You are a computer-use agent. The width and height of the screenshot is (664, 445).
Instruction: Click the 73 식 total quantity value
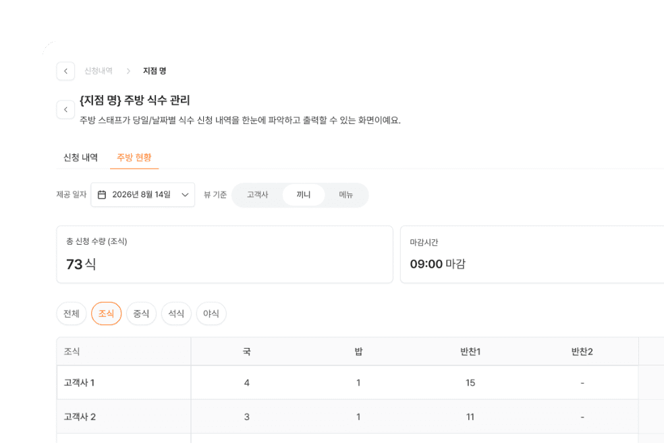point(81,264)
